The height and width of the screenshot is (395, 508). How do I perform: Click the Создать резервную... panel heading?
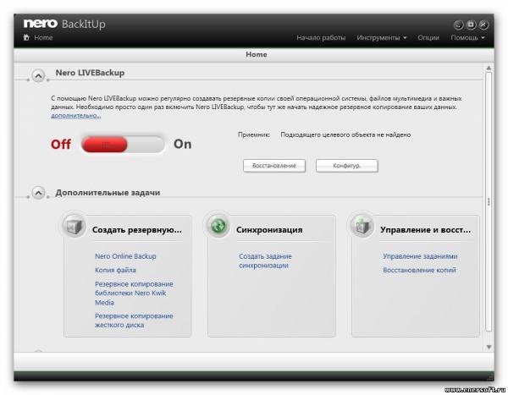click(x=136, y=230)
